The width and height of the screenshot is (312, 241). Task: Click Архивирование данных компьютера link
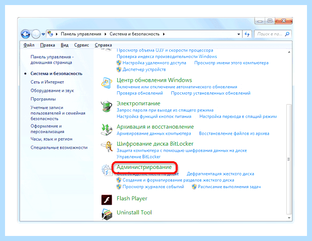(153, 134)
